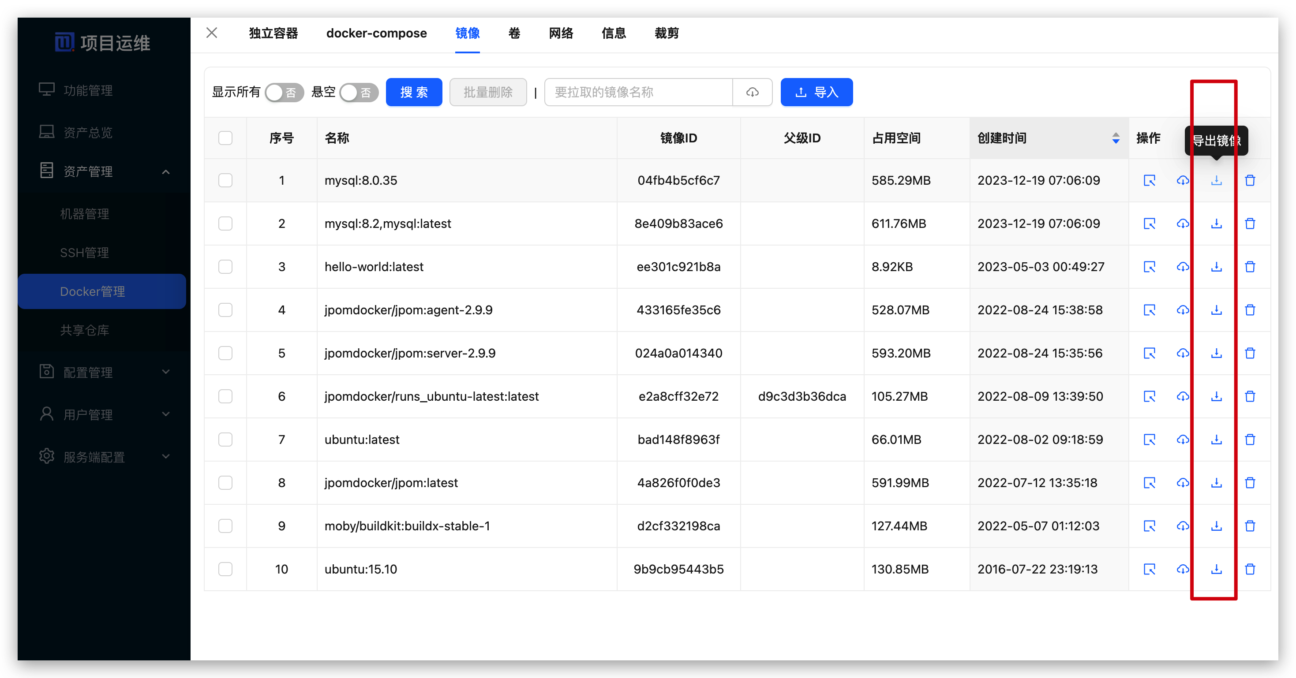Click the image name input field
Screen dimensions: 1296x678
637,92
